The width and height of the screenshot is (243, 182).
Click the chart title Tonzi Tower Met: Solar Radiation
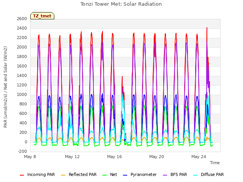point(121,4)
